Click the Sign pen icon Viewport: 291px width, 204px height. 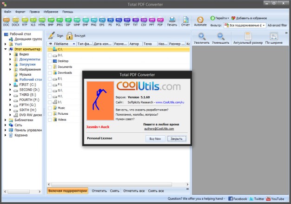coord(52,35)
